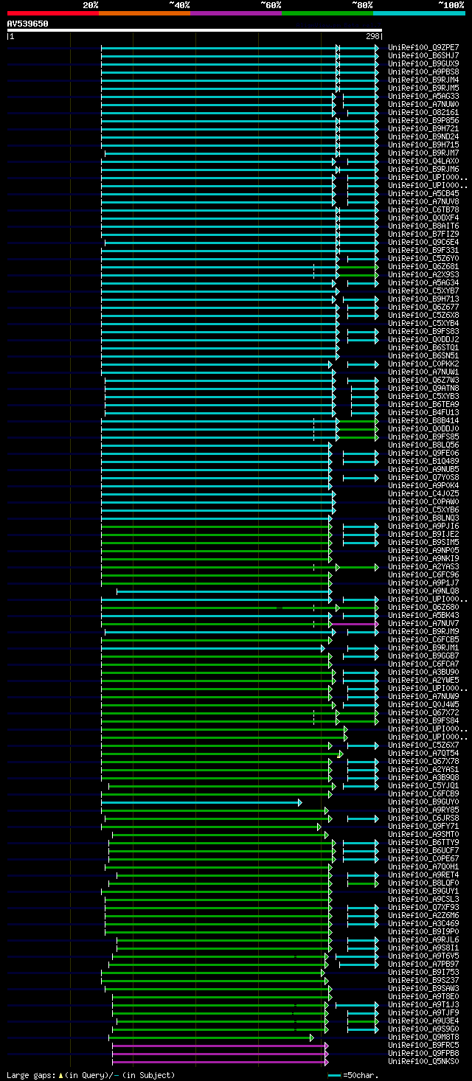Click the cyan ~100% legend segment
The width and height of the screenshot is (472, 1081).
[419, 13]
